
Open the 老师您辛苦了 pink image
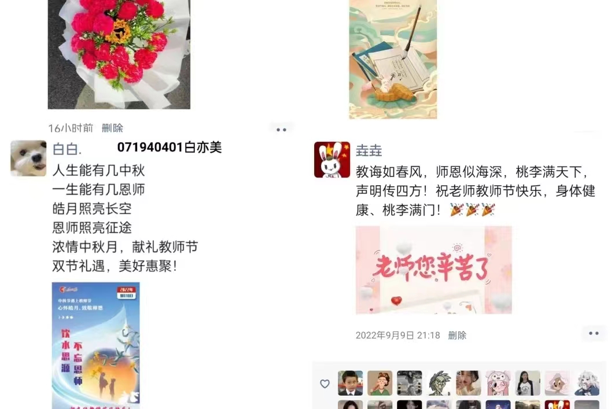point(434,270)
